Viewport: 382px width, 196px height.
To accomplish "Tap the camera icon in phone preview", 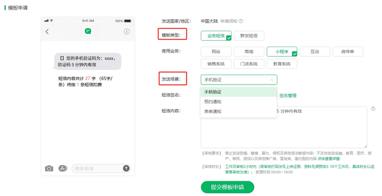I will tap(49, 168).
